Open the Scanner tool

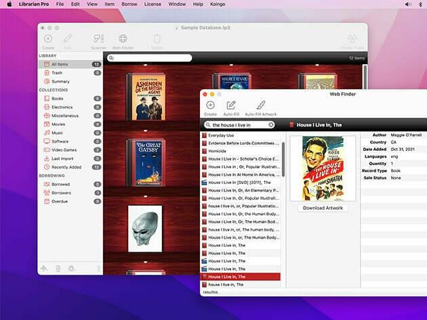98,40
